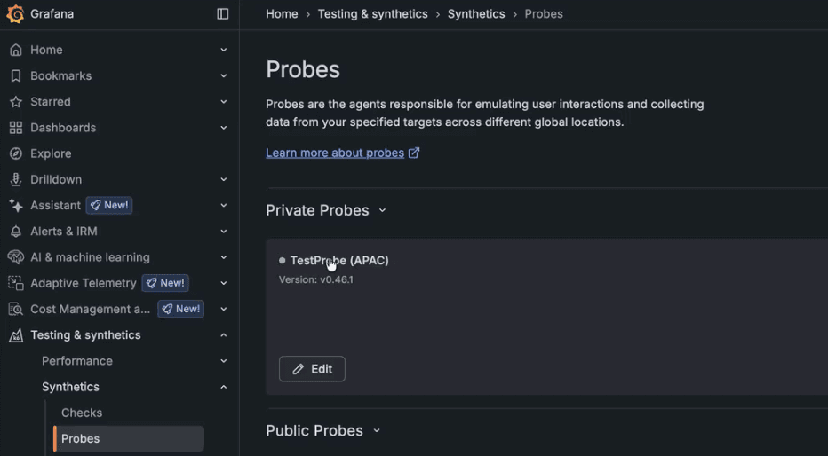Expand the Assistant section chevron
This screenshot has width=828, height=456.
coord(223,206)
